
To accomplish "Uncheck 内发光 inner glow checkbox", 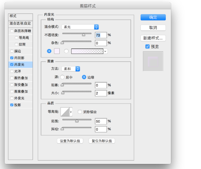I will [12, 65].
